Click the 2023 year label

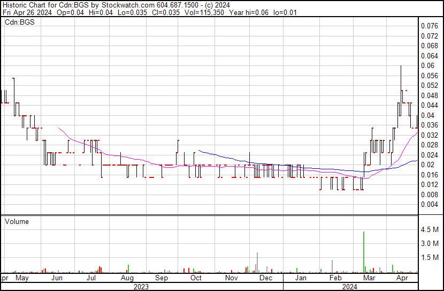pyautogui.click(x=141, y=287)
